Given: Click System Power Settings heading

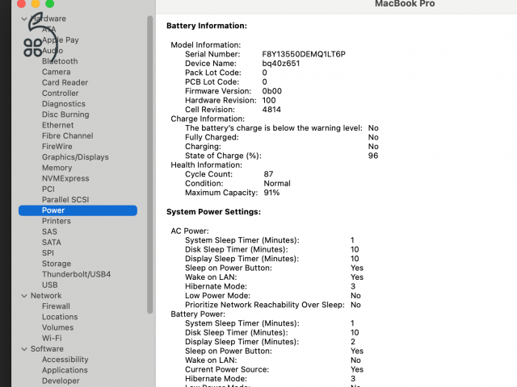Looking at the screenshot, I should click(213, 212).
